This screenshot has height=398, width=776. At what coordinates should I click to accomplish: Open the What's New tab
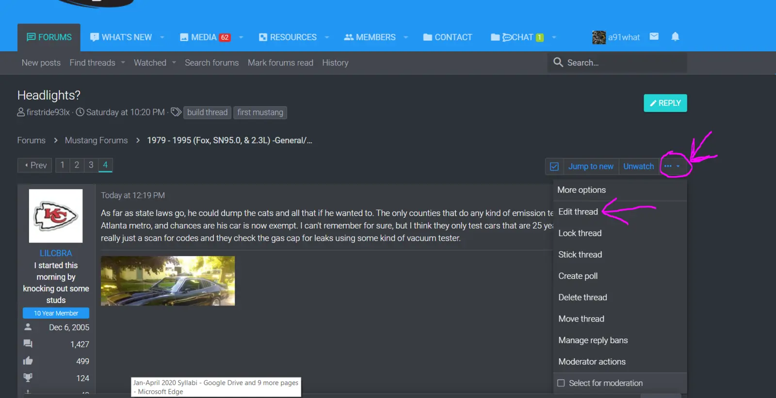(121, 37)
